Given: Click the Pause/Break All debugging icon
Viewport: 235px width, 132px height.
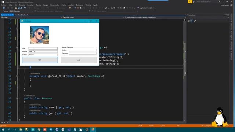Looking at the screenshot, I should click(x=75, y=8).
